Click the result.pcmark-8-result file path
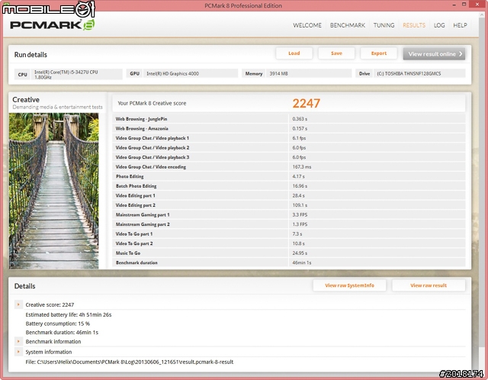Screen dimensions: 488x380 [130, 362]
